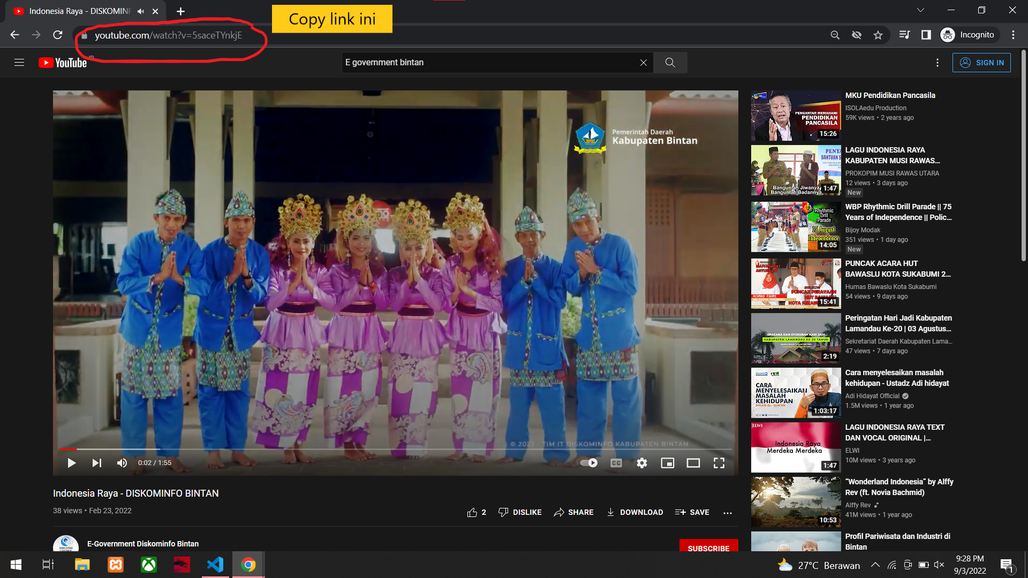Open Peringatan Hari Jadi Lamandau thumbnail
This screenshot has width=1028, height=578.
(796, 338)
